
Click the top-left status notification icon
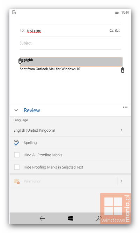point(14,13)
